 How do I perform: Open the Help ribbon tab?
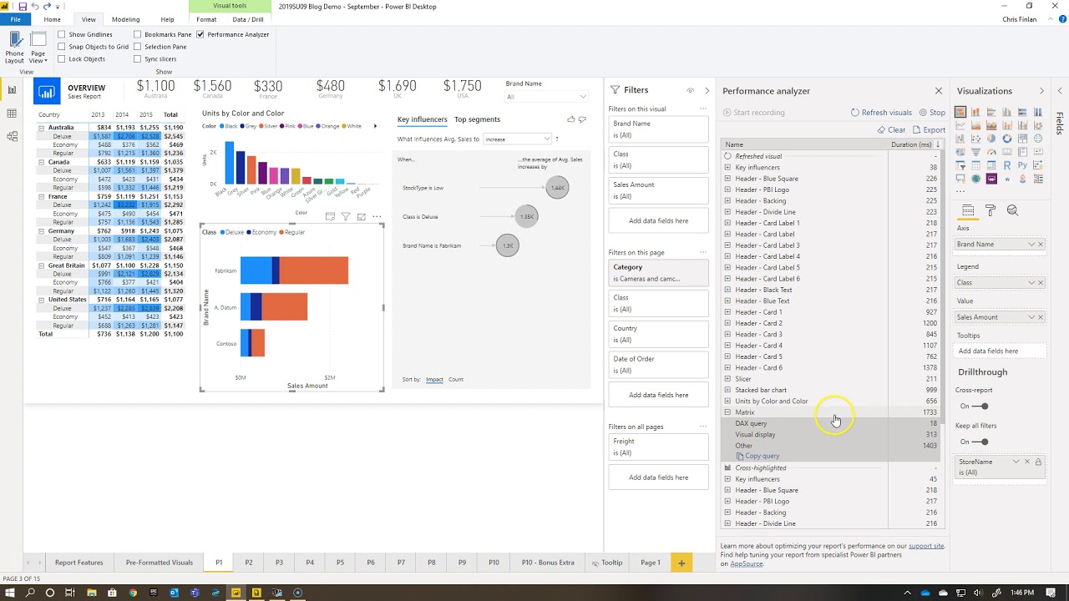pyautogui.click(x=167, y=19)
